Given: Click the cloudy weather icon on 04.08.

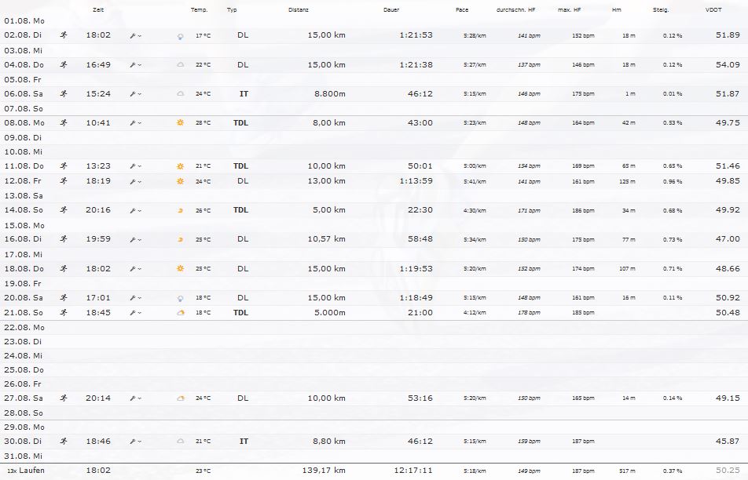Looking at the screenshot, I should pos(180,65).
